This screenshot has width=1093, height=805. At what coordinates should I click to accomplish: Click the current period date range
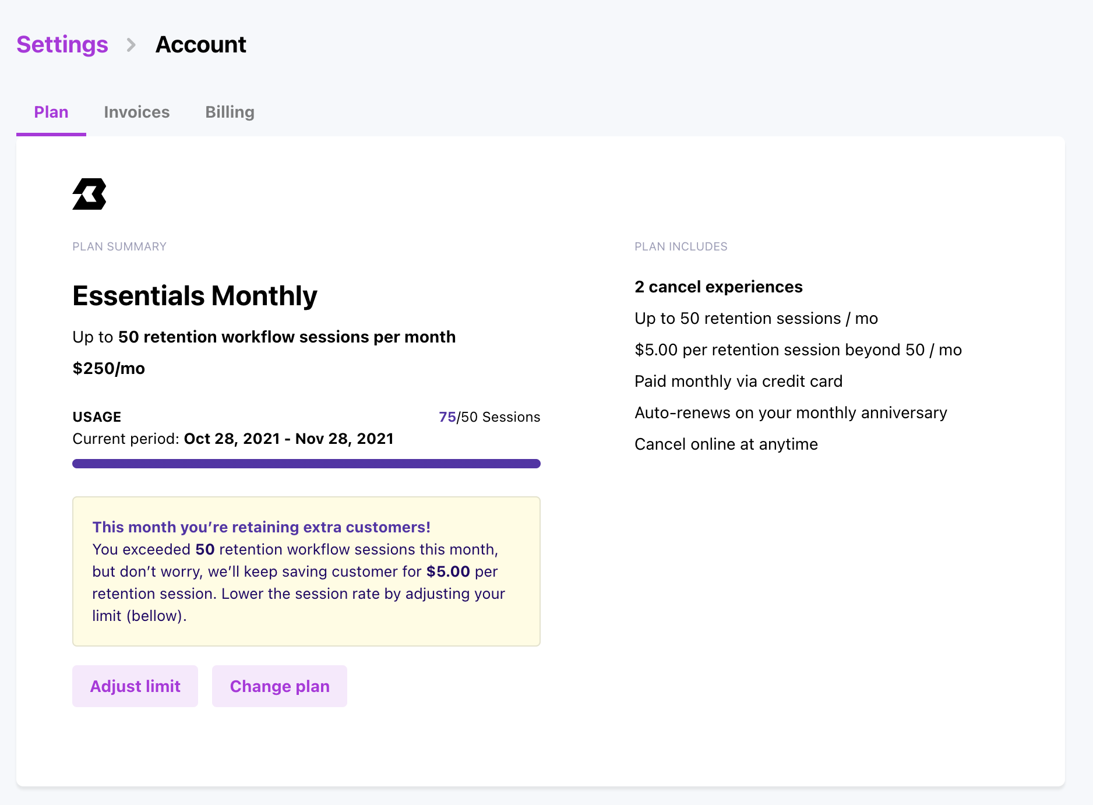coord(288,439)
